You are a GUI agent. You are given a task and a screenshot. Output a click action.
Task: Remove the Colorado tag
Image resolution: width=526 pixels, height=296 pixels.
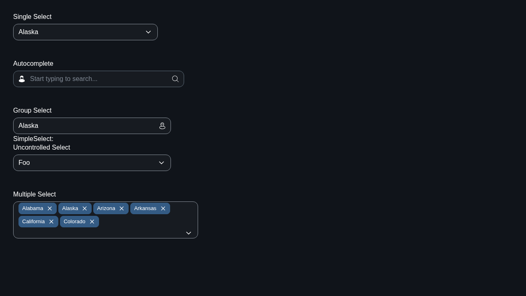tap(92, 222)
